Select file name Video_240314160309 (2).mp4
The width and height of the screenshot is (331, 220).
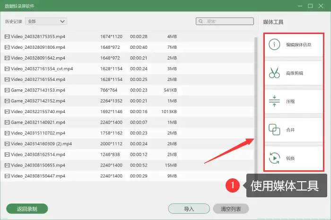(42, 144)
